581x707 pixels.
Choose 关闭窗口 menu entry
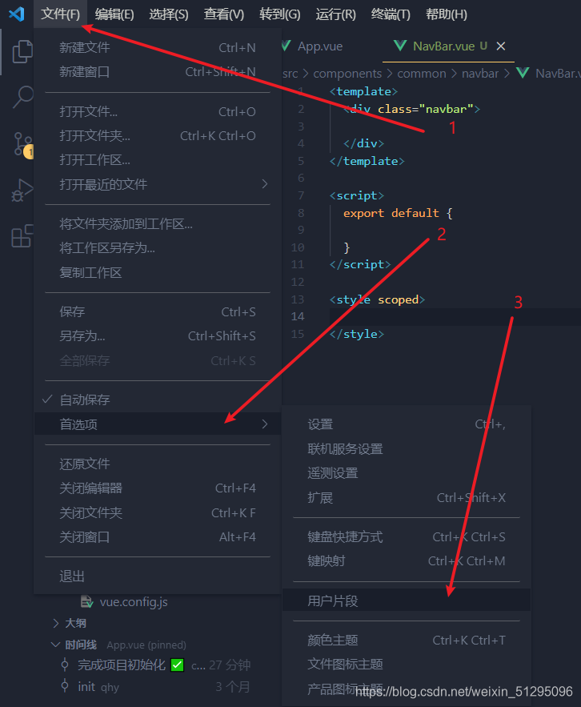158,537
